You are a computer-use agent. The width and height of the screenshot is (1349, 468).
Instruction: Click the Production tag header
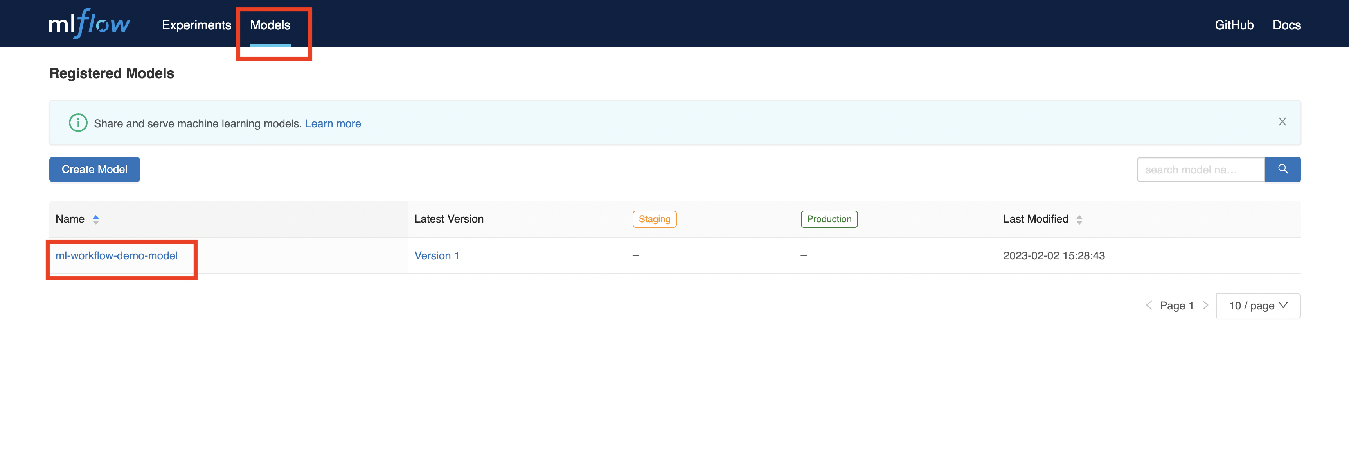(829, 219)
